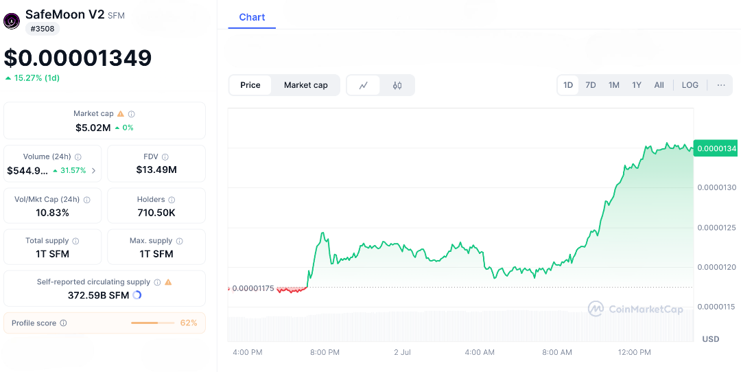Click the circulating supply progress ring

pyautogui.click(x=137, y=295)
